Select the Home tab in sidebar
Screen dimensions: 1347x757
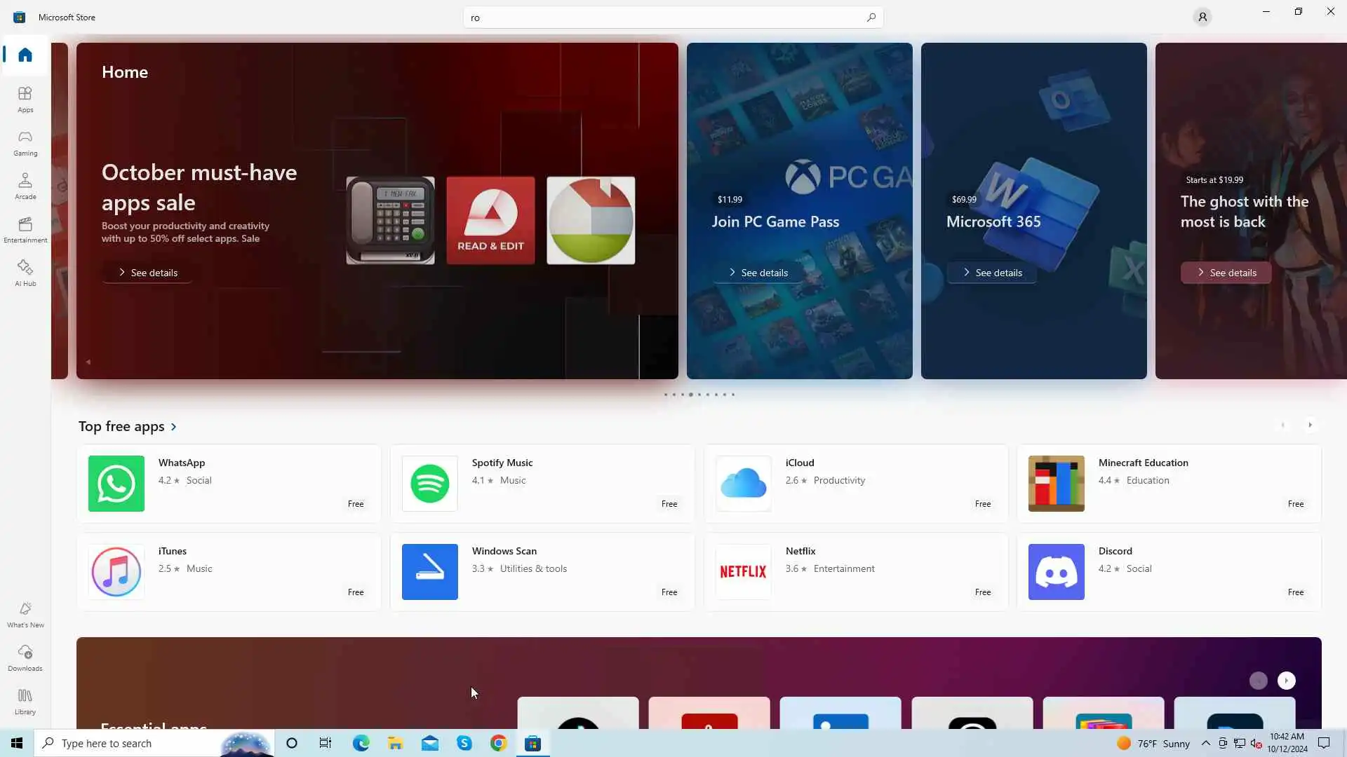(x=25, y=55)
